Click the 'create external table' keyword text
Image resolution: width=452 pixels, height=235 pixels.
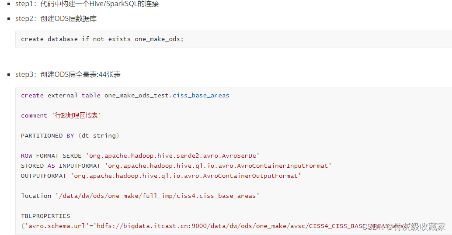pos(60,95)
